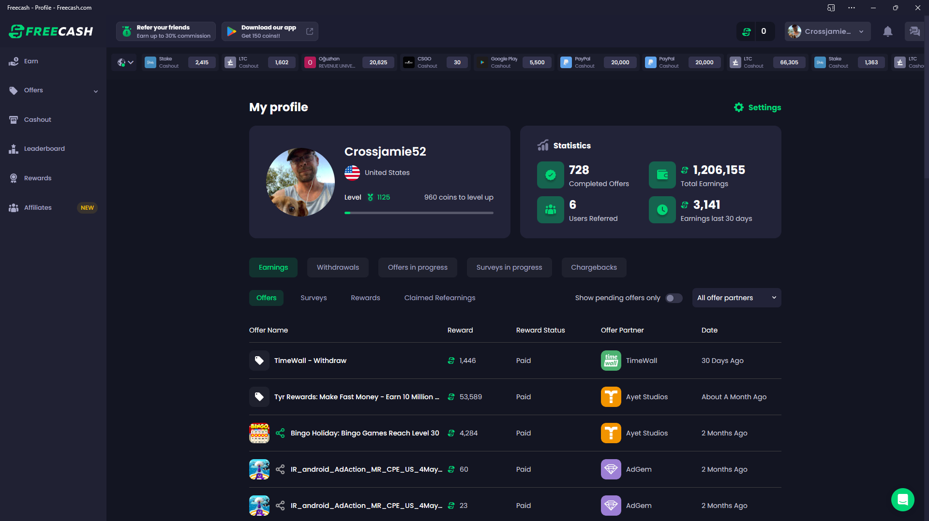This screenshot has width=929, height=521.
Task: Click the Freecash logo
Action: tap(51, 31)
